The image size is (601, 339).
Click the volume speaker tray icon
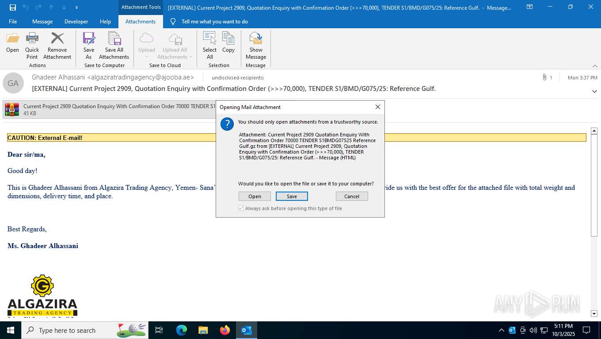coord(533,330)
